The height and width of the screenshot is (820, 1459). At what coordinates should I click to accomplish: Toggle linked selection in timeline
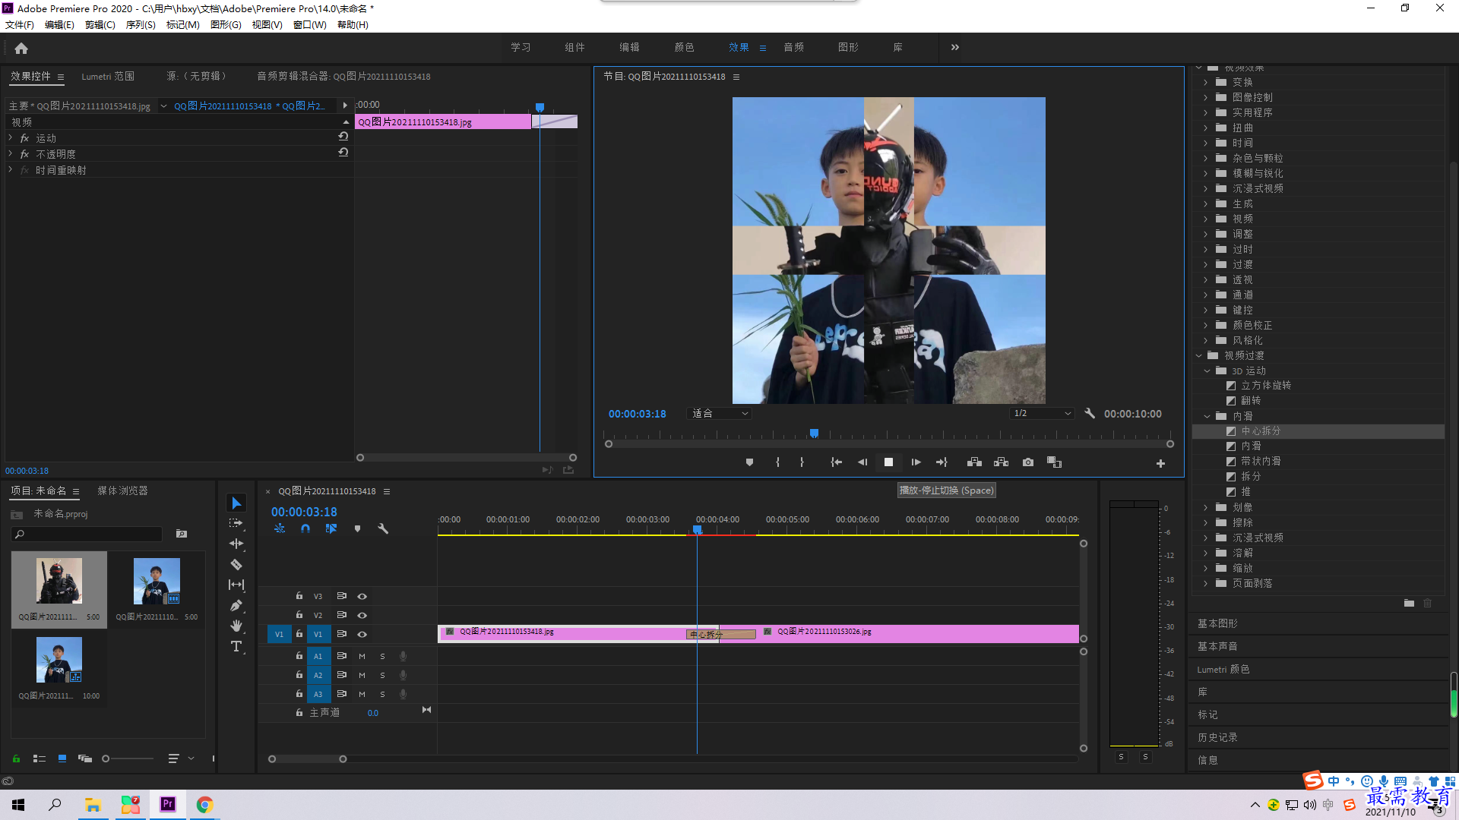click(331, 528)
